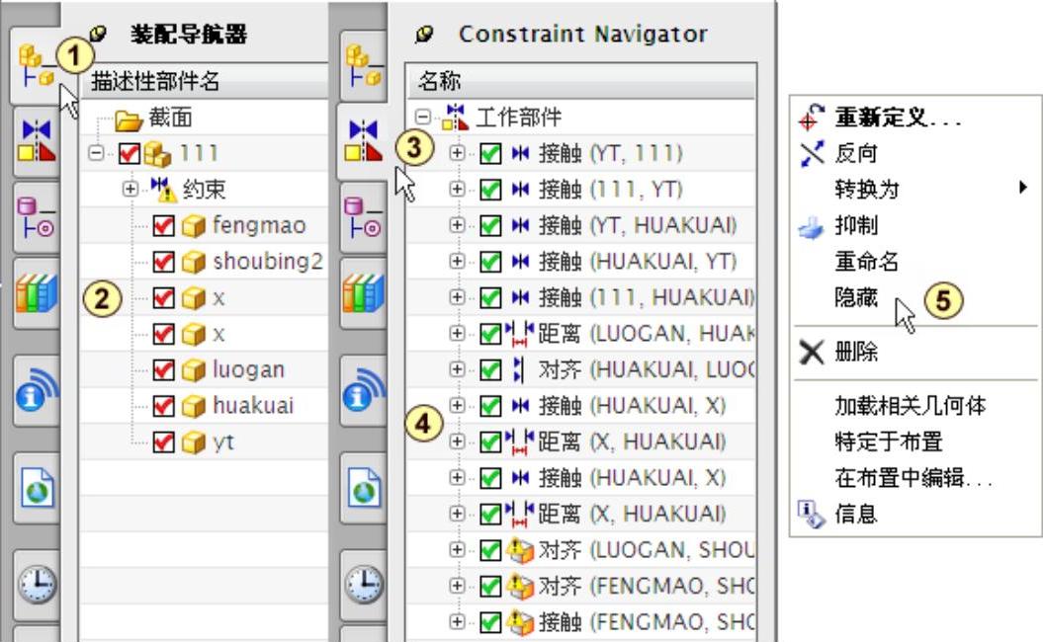Select 抑制 in the context menu

(854, 225)
